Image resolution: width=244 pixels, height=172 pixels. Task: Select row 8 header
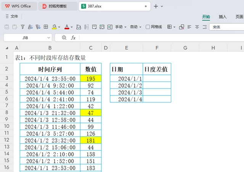coord(6,113)
